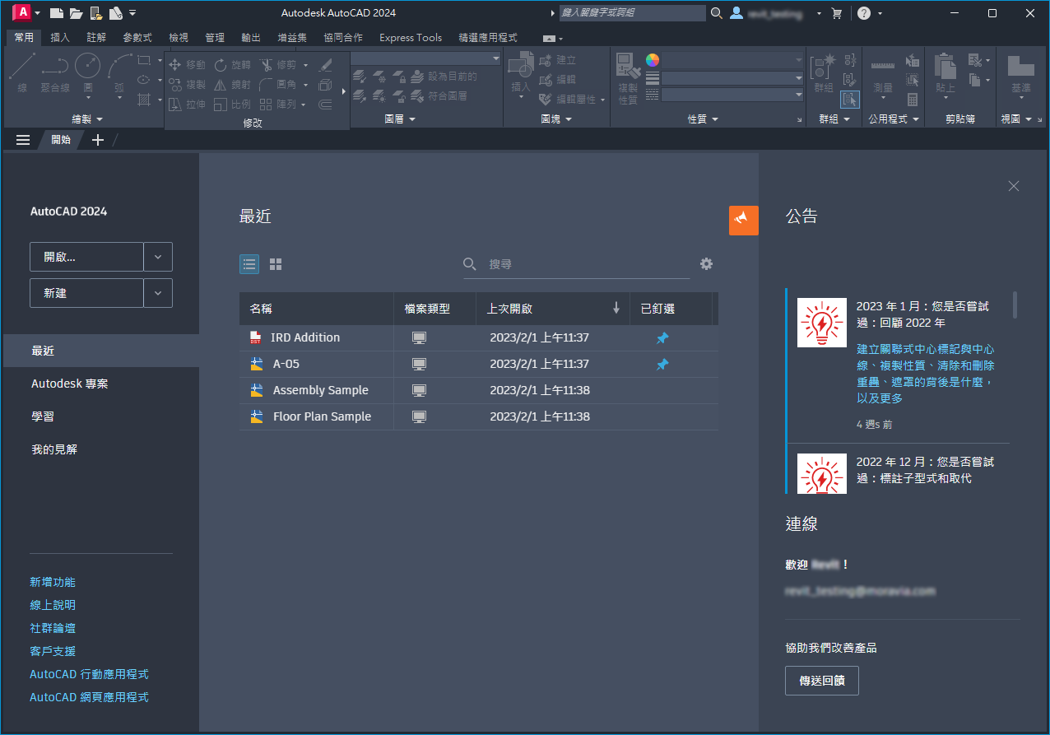The width and height of the screenshot is (1050, 735).
Task: Click the Quick Calculator icon in Utilities panel
Action: coord(913,100)
